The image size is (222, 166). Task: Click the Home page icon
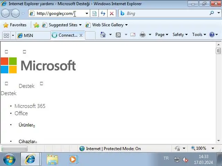(x=103, y=35)
